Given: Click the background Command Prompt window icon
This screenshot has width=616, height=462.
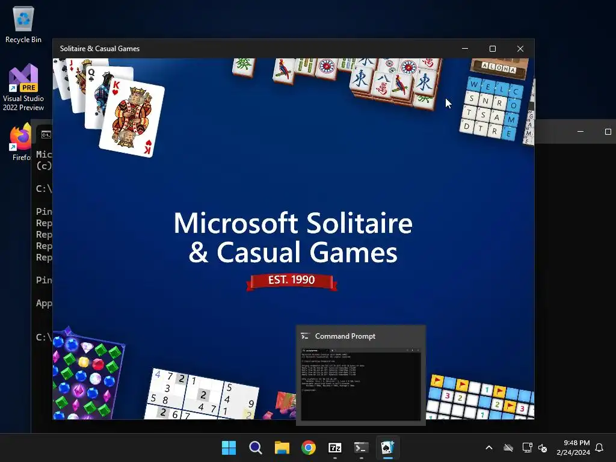Looking at the screenshot, I should (x=46, y=135).
